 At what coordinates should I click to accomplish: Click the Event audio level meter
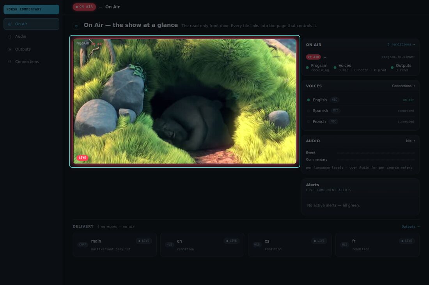point(376,153)
